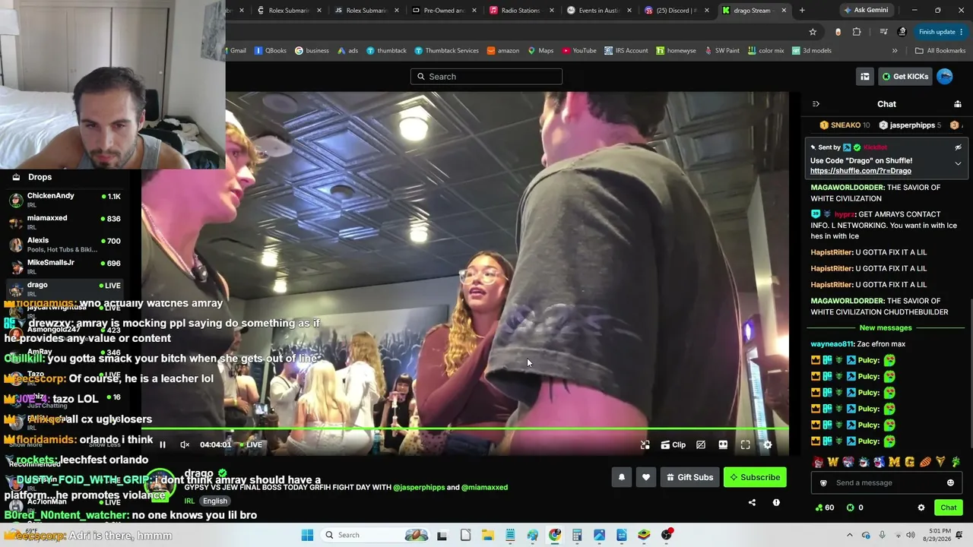Open the Windows Start menu

[307, 535]
